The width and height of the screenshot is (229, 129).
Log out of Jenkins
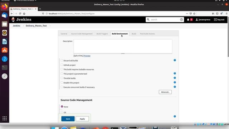pyautogui.click(x=219, y=20)
